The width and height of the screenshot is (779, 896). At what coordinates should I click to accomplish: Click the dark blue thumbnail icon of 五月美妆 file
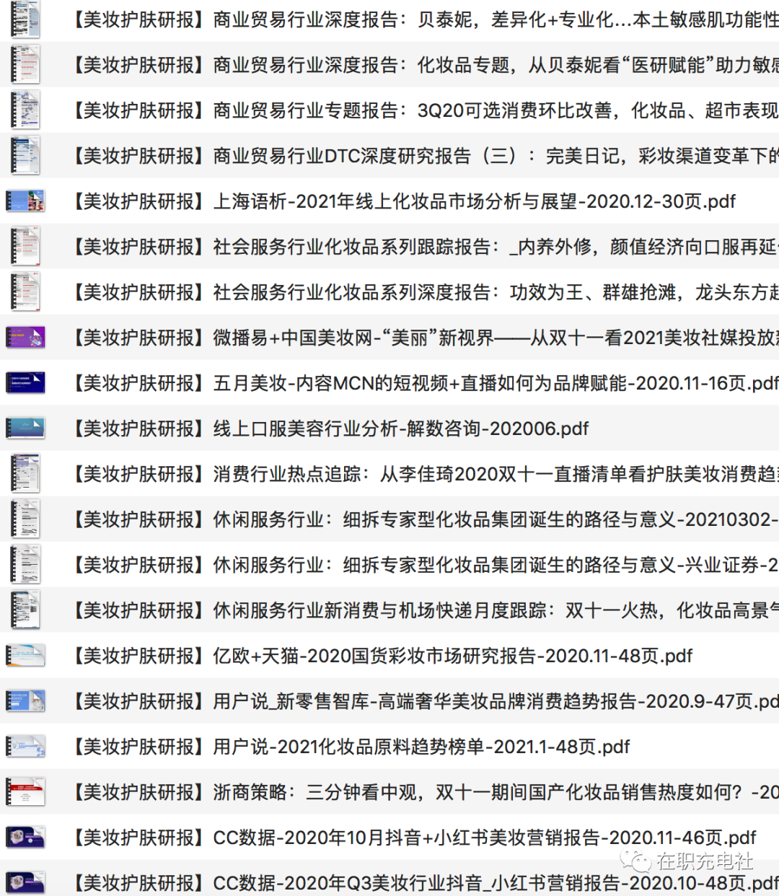[25, 383]
